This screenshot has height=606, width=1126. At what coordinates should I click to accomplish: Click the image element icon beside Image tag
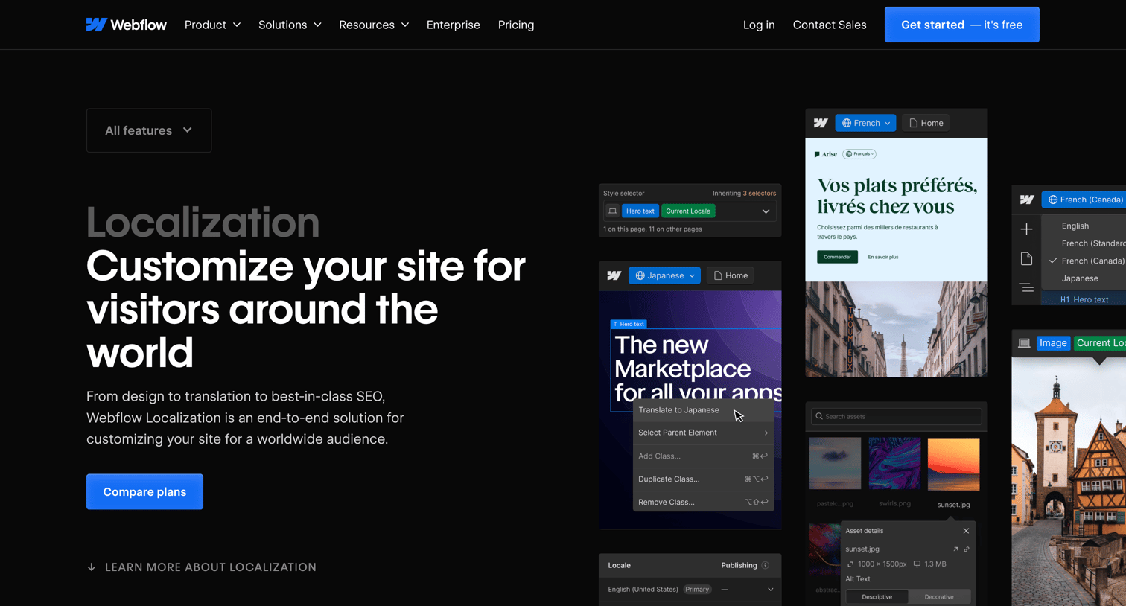(1024, 343)
